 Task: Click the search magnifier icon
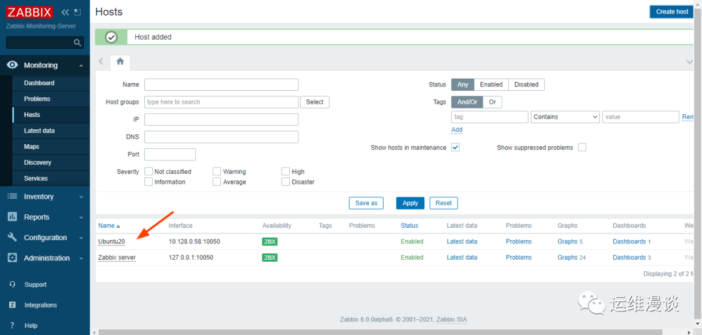click(77, 42)
